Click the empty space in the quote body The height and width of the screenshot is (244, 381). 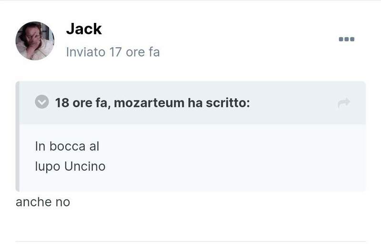tap(238, 157)
